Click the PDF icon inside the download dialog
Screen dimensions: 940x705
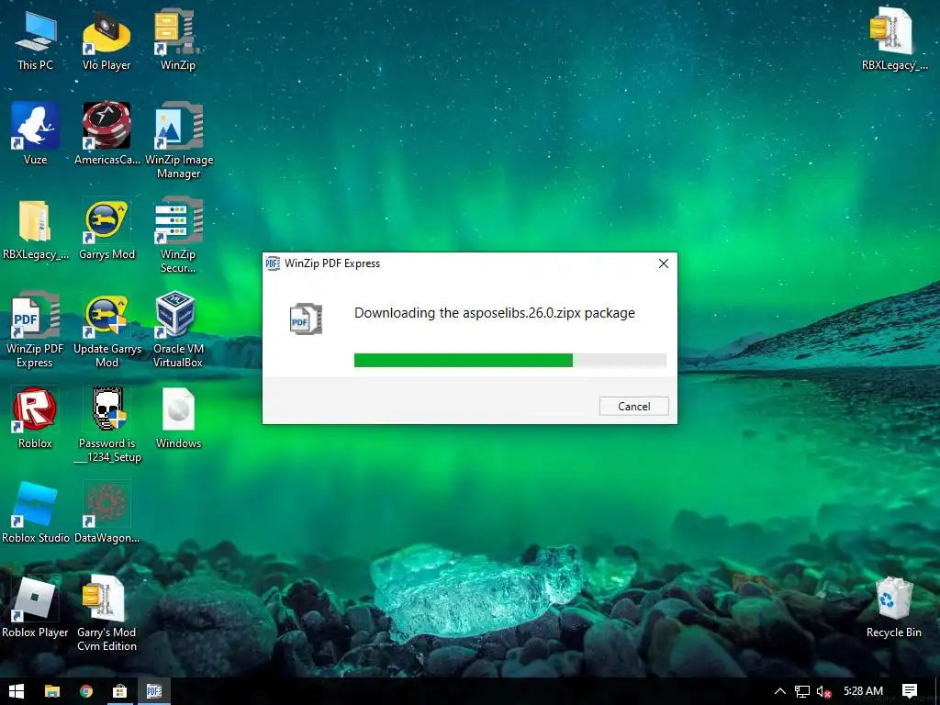pyautogui.click(x=306, y=319)
